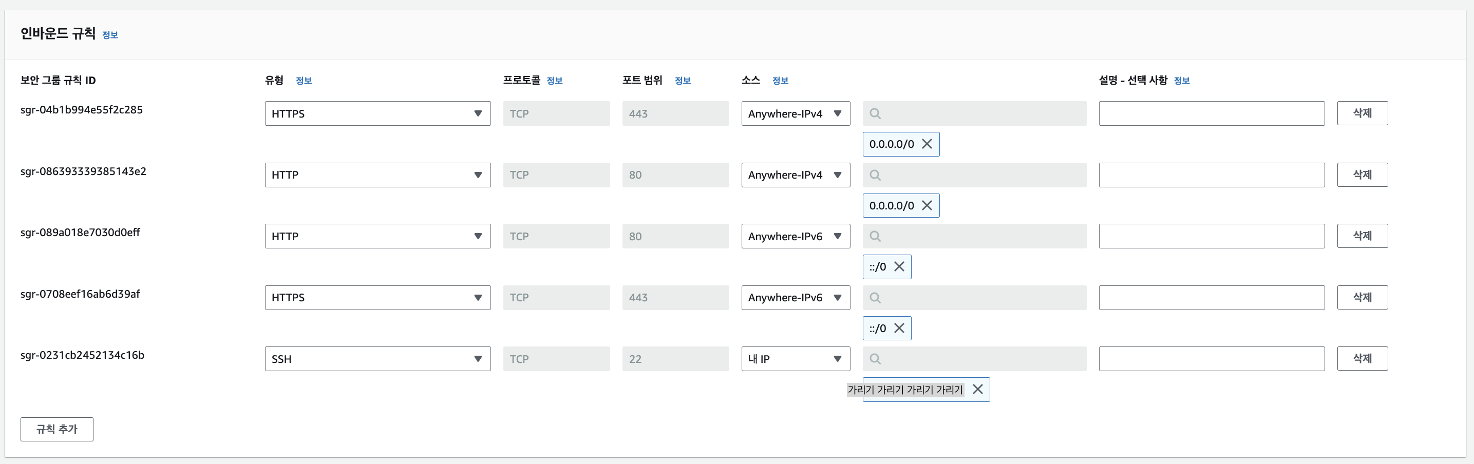Open 정보 link next to 설명 - 선택 사항
The height and width of the screenshot is (464, 1474).
pyautogui.click(x=1182, y=81)
